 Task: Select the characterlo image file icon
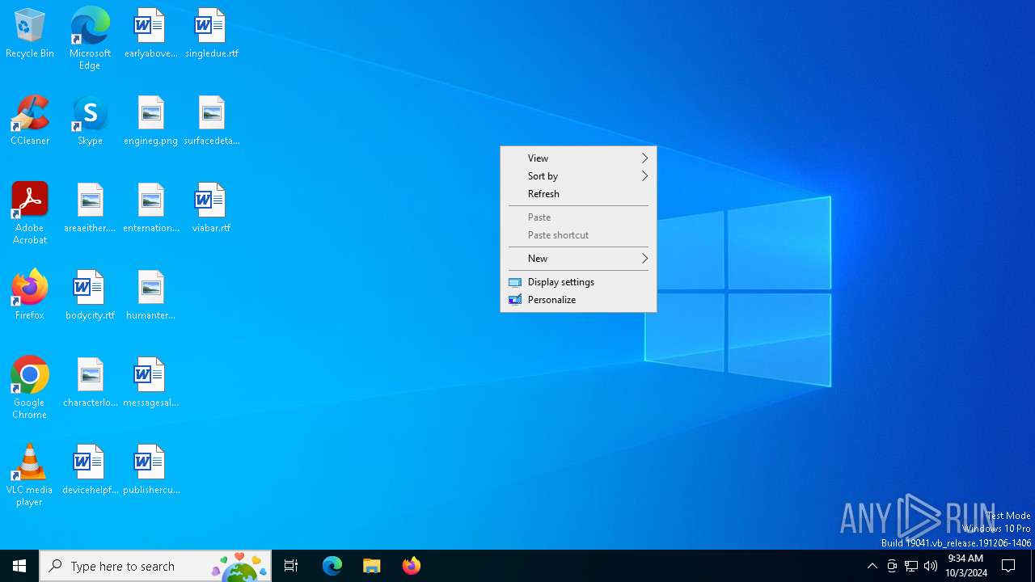(90, 383)
